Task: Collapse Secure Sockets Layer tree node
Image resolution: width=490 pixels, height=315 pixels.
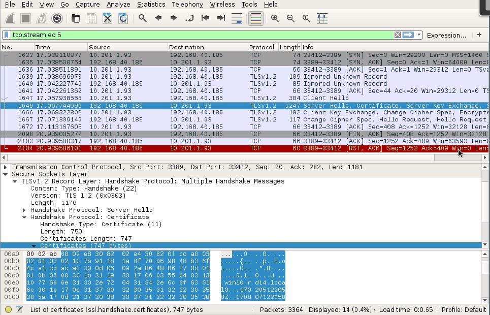Action: [5, 174]
